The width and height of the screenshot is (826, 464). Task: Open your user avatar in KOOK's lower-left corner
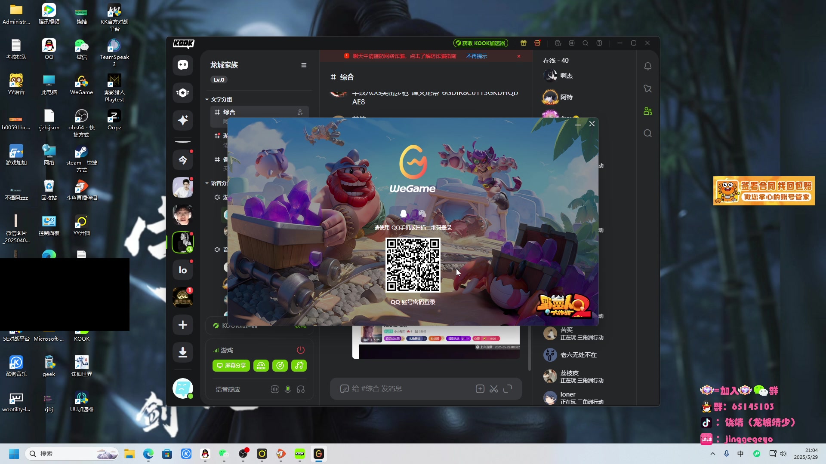click(x=183, y=388)
